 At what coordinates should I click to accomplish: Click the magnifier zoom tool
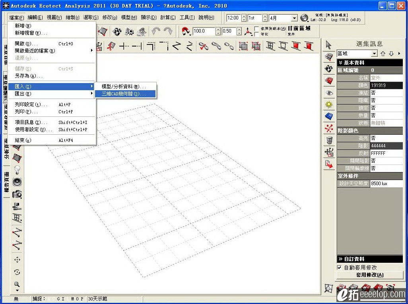pos(17,285)
